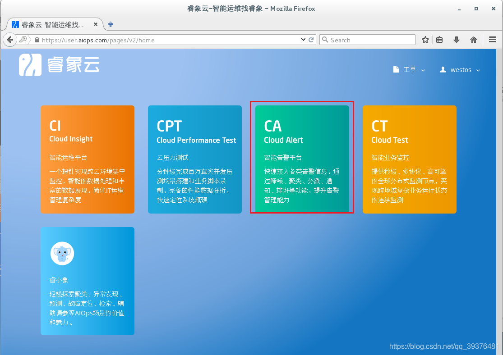503x355 pixels.
Task: Open the CT Cloud Test card
Action: point(409,159)
